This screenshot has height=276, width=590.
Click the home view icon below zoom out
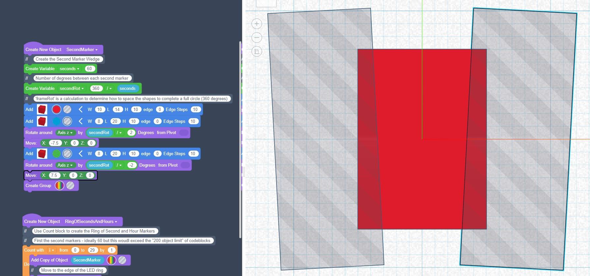pyautogui.click(x=257, y=51)
